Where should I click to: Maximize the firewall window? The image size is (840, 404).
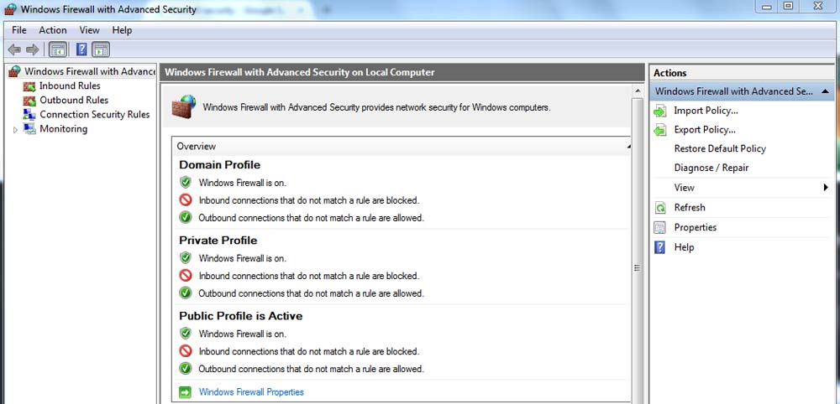click(788, 7)
